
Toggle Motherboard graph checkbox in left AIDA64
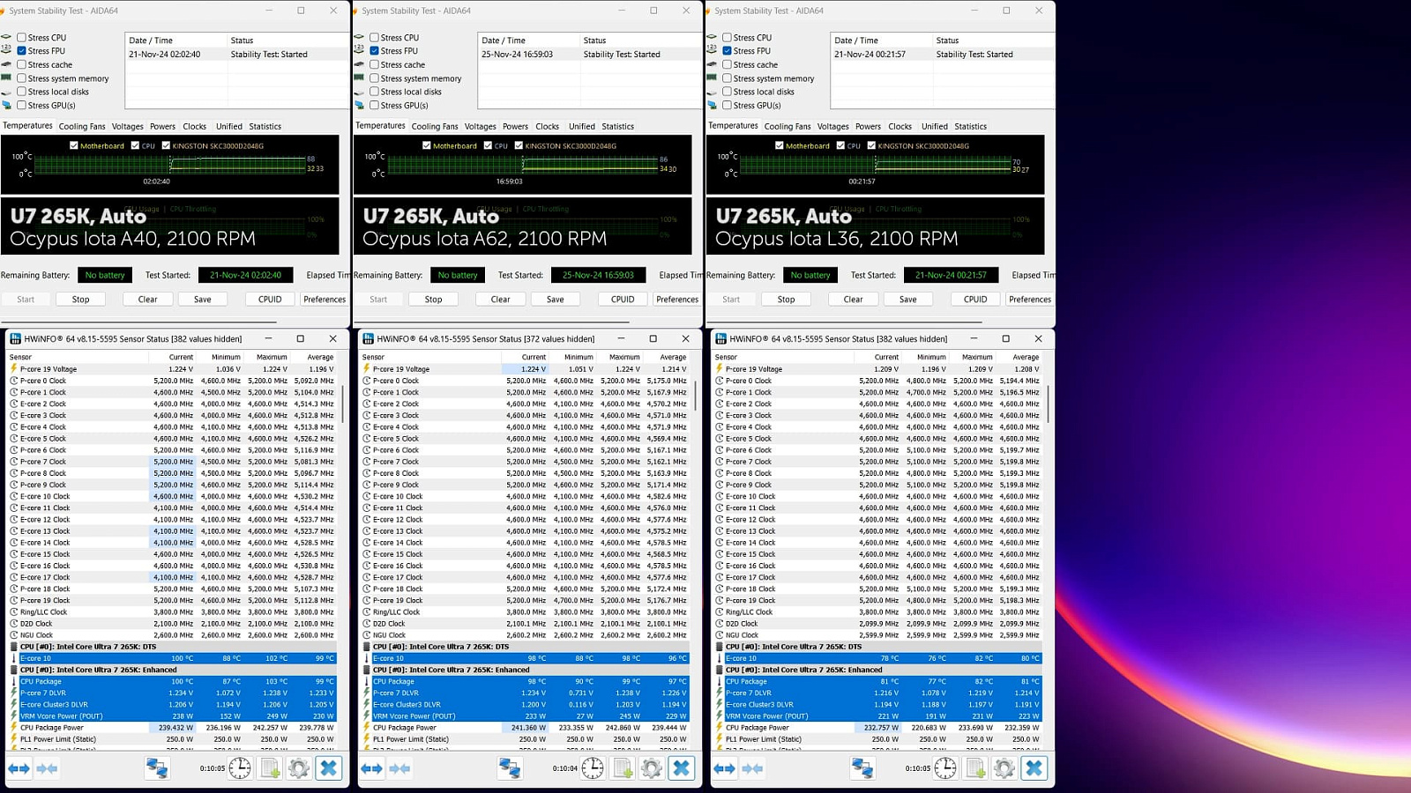point(74,145)
